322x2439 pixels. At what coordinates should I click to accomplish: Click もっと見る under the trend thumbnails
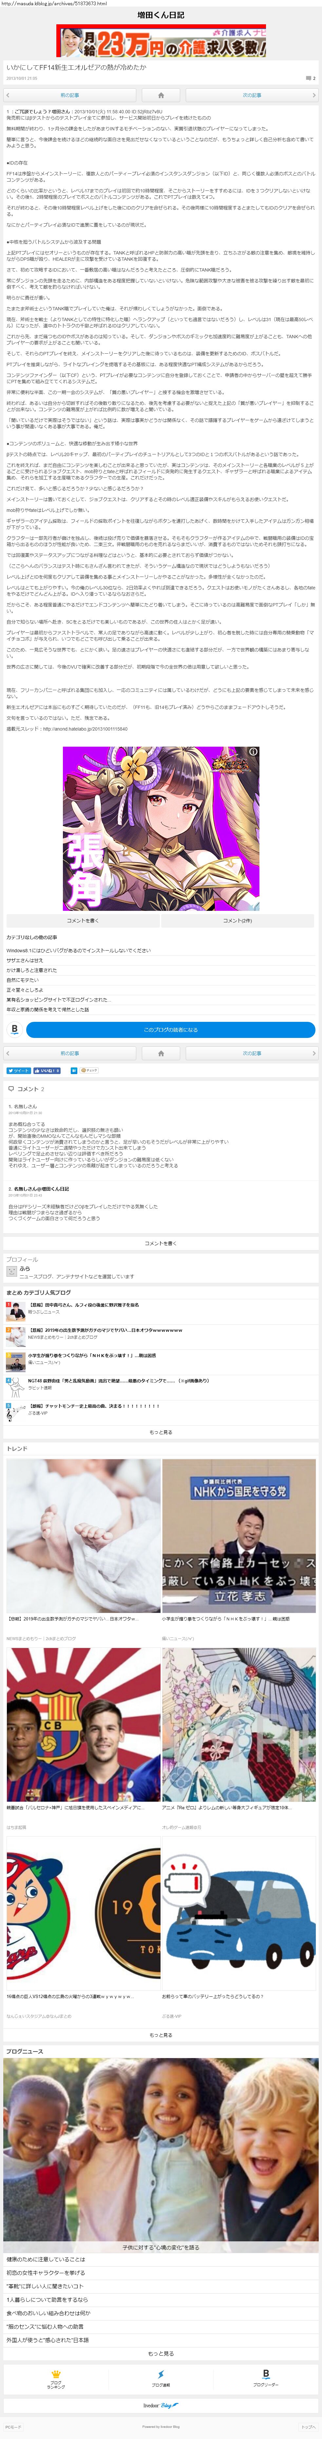(x=161, y=2035)
